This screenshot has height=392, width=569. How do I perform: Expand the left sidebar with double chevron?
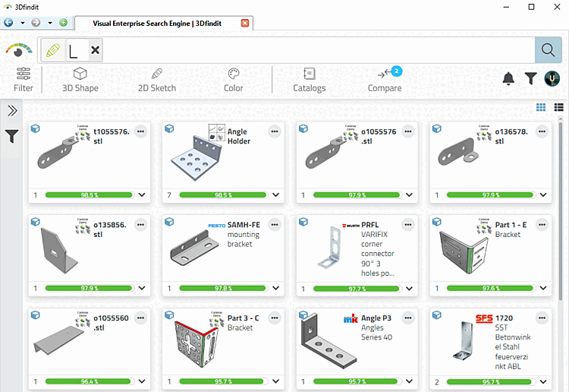click(12, 110)
